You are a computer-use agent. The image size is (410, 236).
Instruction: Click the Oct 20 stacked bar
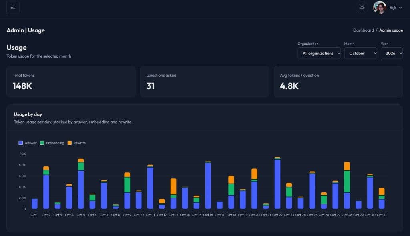tap(254, 189)
